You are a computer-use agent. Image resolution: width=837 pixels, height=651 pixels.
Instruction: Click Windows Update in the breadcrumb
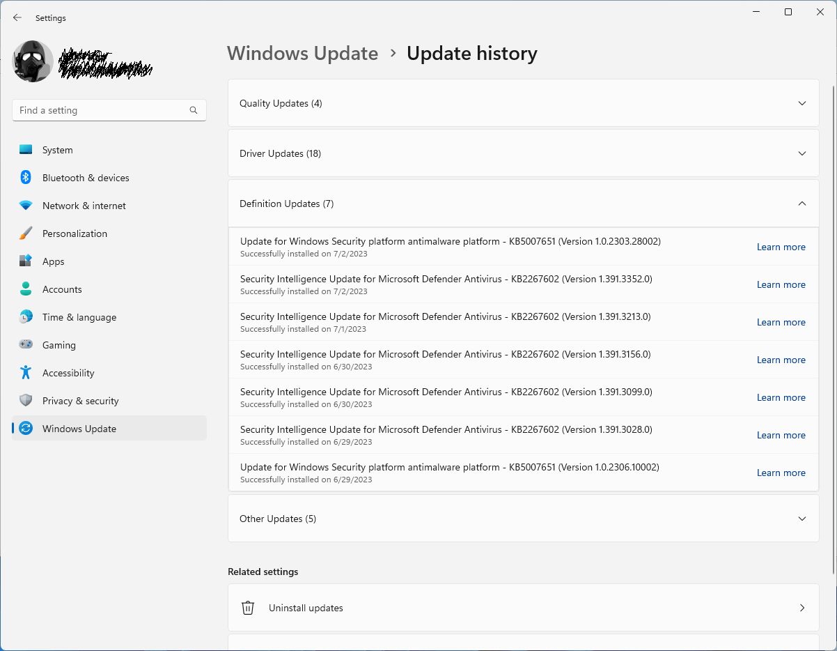point(303,54)
